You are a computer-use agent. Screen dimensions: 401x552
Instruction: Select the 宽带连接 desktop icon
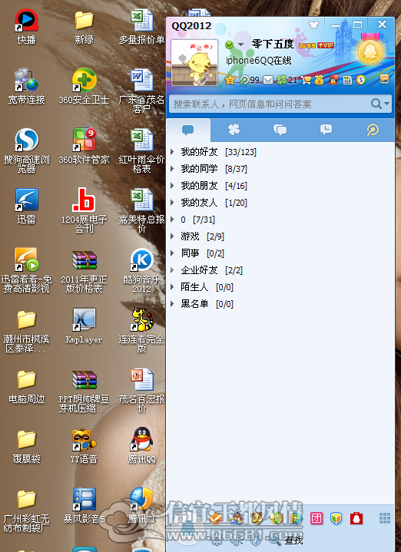(x=26, y=86)
